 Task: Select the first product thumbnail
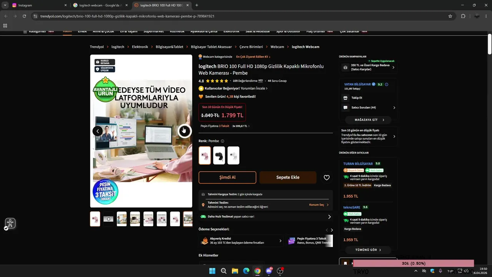coord(95,219)
